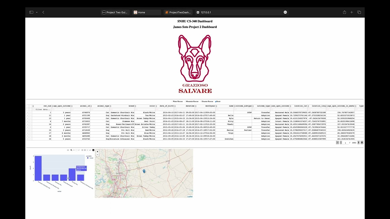Select row radio for animal A742287
Viewport: 390px width, 219px height.
coord(30,124)
